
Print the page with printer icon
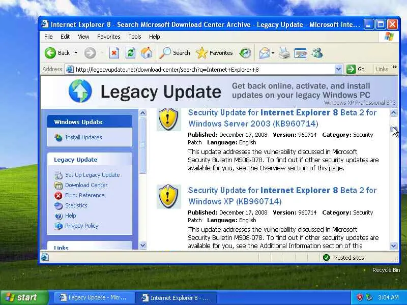(x=284, y=53)
